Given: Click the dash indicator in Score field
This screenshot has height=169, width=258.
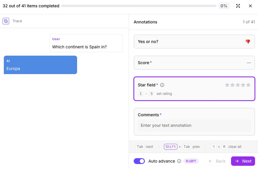Looking at the screenshot, I should click(249, 63).
